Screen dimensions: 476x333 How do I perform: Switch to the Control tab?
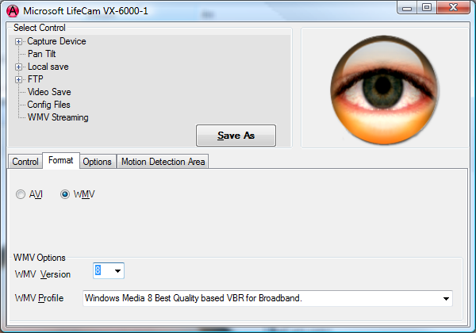(25, 162)
